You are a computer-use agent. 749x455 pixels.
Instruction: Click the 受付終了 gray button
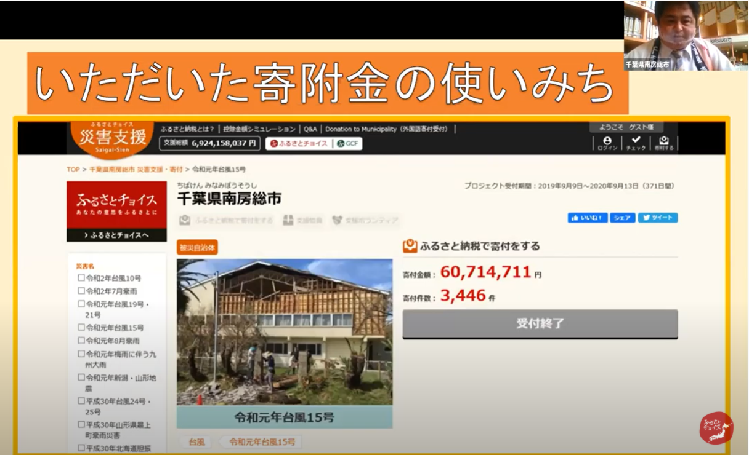540,323
